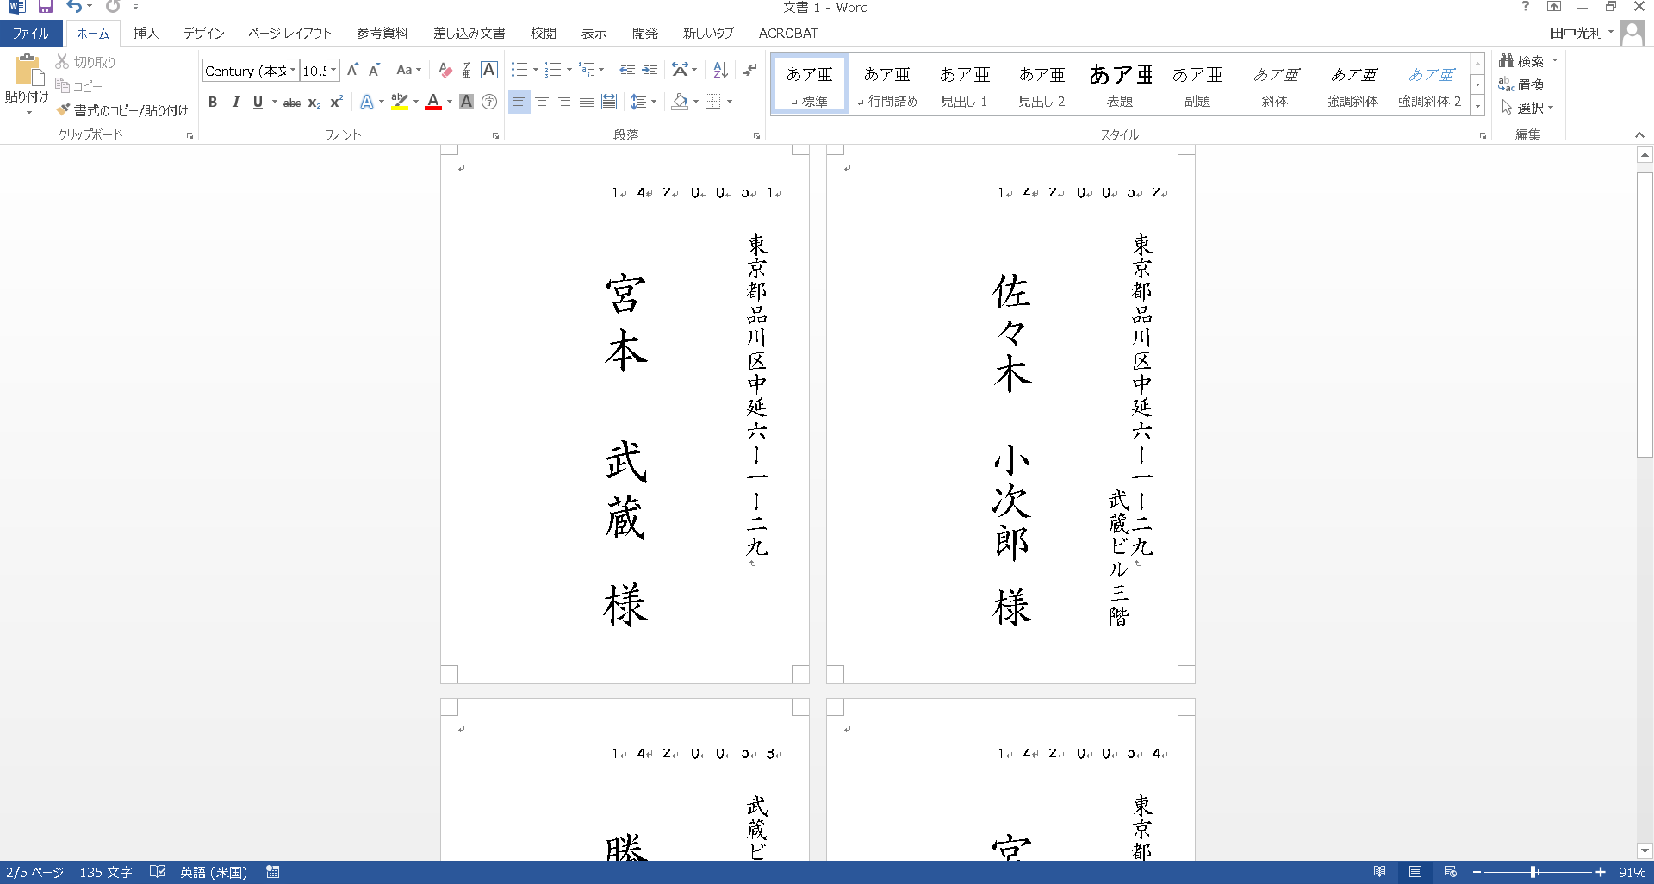
Task: Toggle character shading
Action: (467, 102)
